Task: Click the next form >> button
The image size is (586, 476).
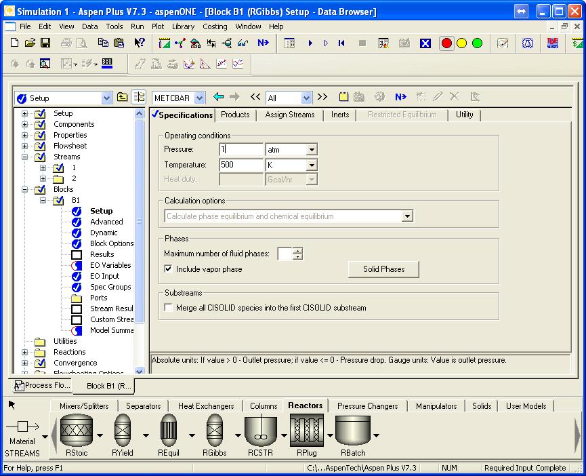Action: (322, 97)
